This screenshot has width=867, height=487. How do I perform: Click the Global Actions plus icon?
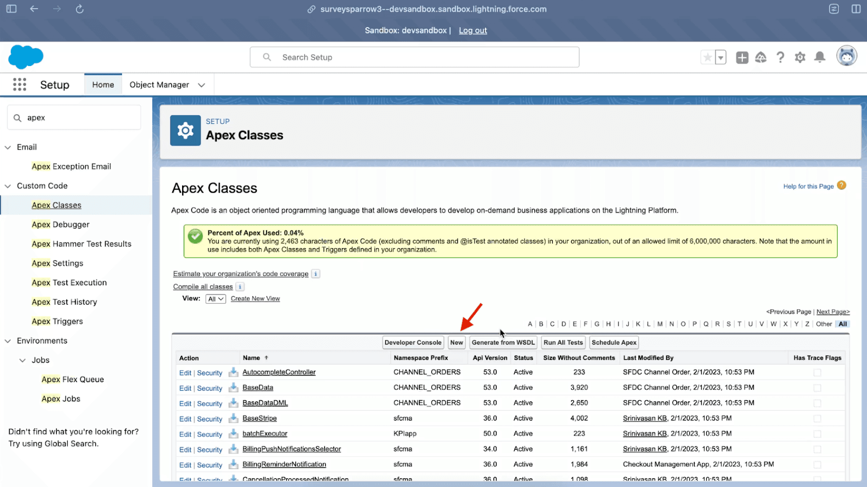(742, 57)
